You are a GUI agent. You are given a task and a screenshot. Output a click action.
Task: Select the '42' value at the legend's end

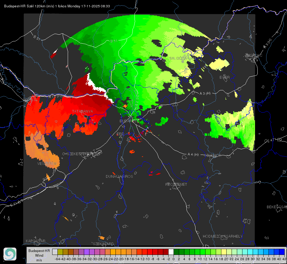click(x=284, y=259)
